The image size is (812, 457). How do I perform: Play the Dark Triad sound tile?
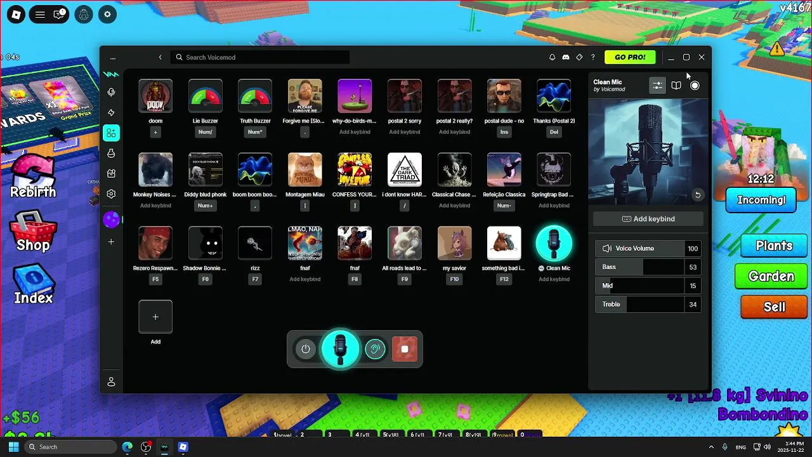click(405, 169)
